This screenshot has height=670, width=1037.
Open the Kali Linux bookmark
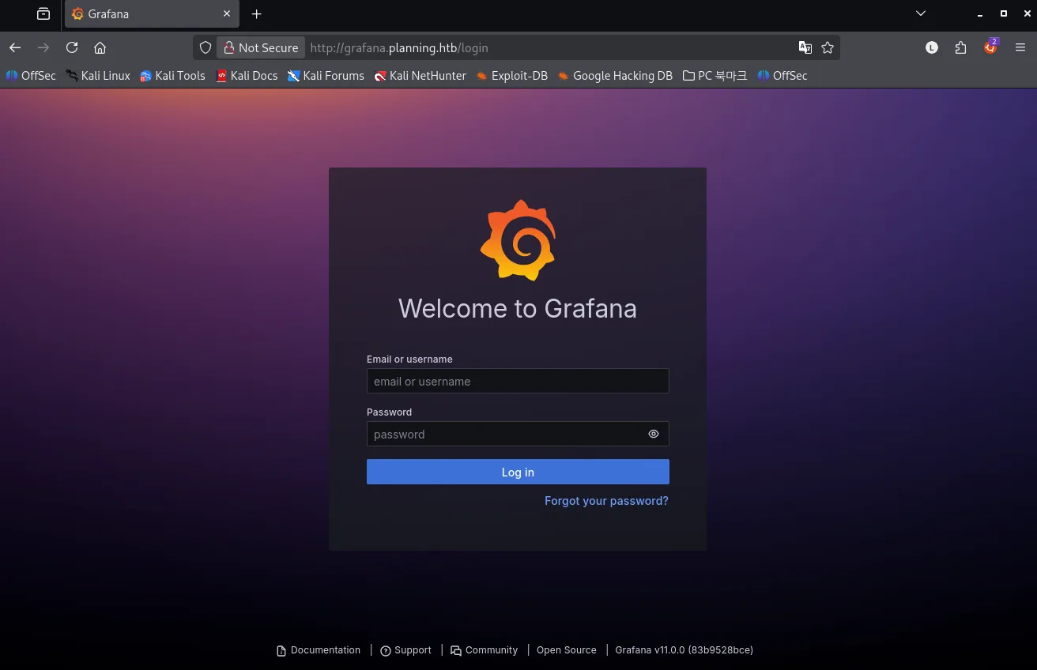[x=98, y=76]
